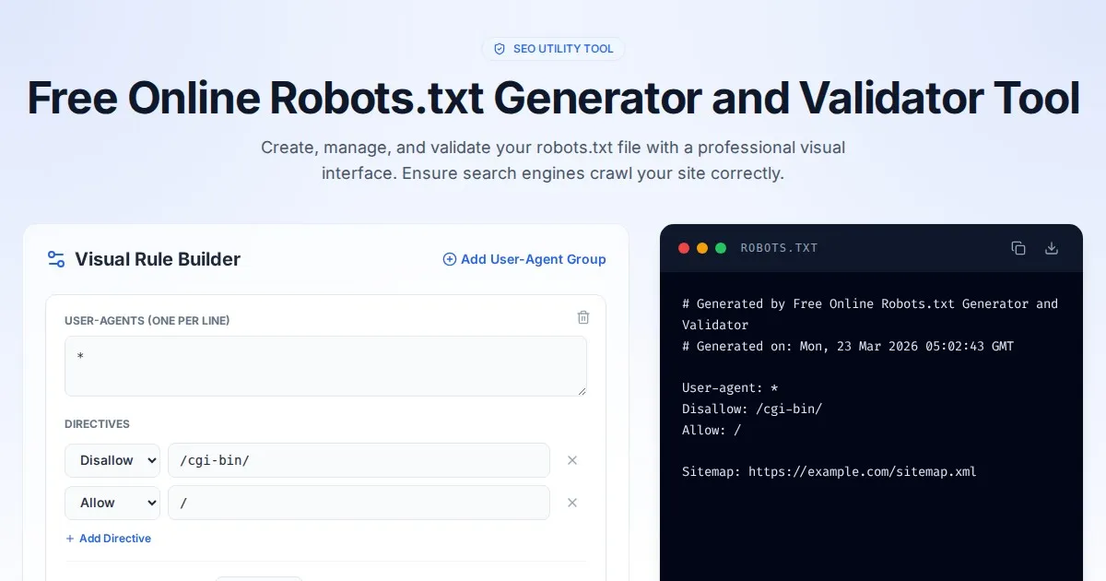Remove the Allow / directive row

point(571,503)
